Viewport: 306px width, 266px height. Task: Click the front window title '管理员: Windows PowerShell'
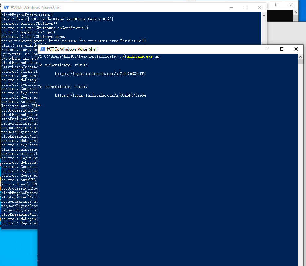(72, 49)
